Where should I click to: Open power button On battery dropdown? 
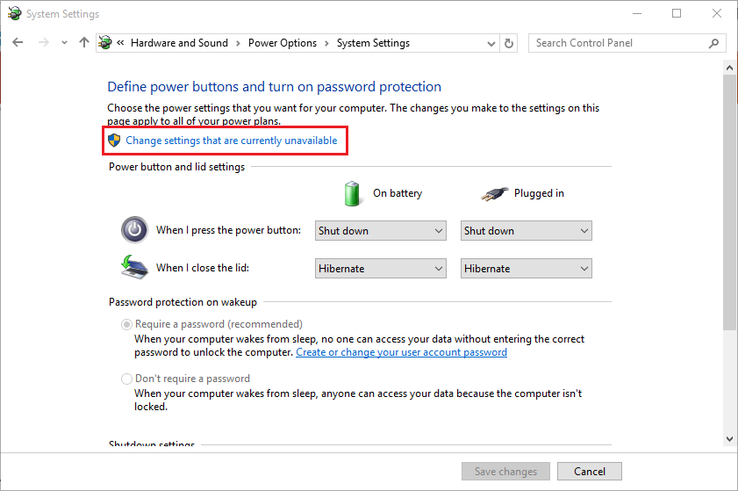[x=380, y=231]
